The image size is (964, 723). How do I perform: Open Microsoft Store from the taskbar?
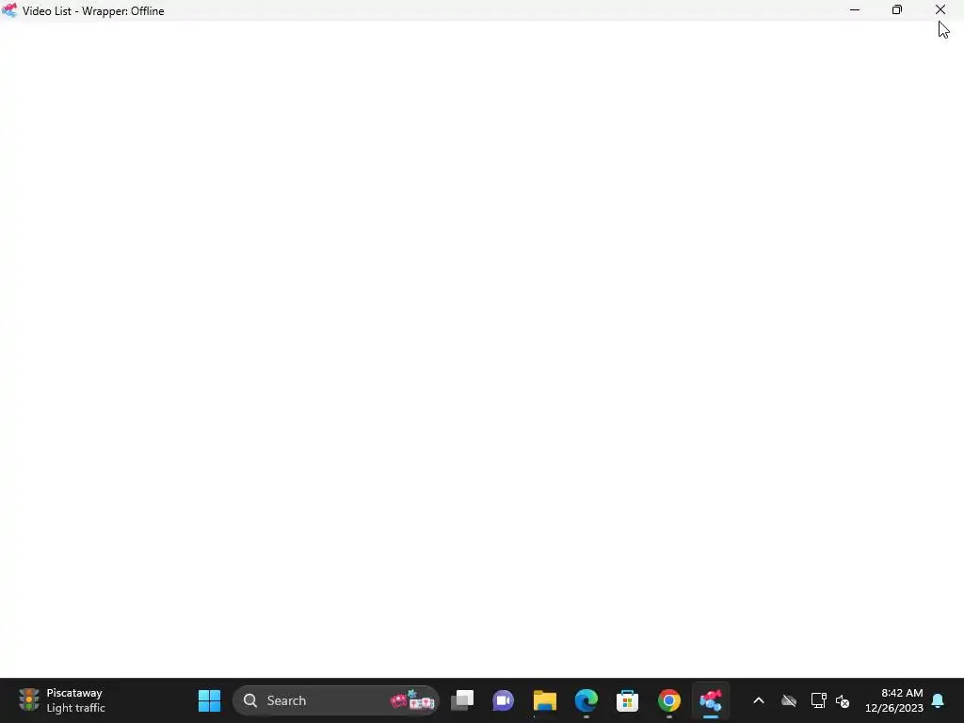(627, 700)
